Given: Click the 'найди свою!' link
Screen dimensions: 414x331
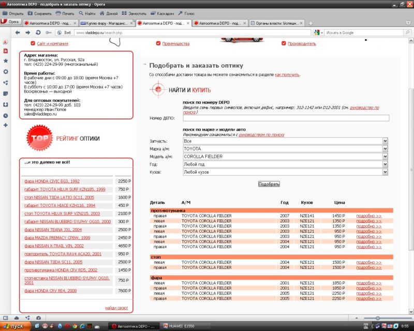Looking at the screenshot, I should point(116,308).
